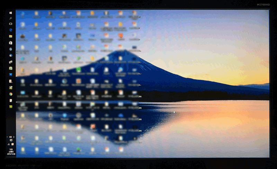Open the taskbar Search magnifier
This screenshot has height=169, width=277.
tap(11, 18)
